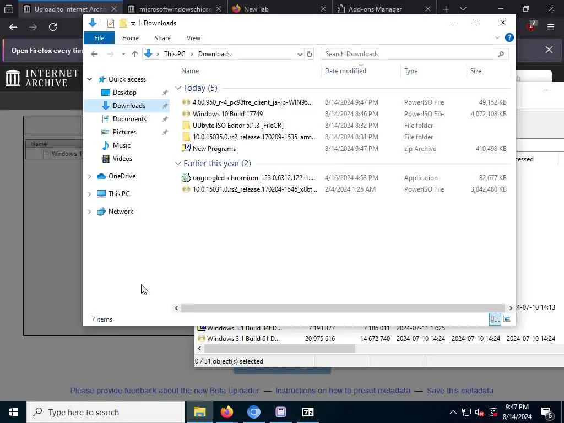Select Videos in navigation pane

pos(122,159)
